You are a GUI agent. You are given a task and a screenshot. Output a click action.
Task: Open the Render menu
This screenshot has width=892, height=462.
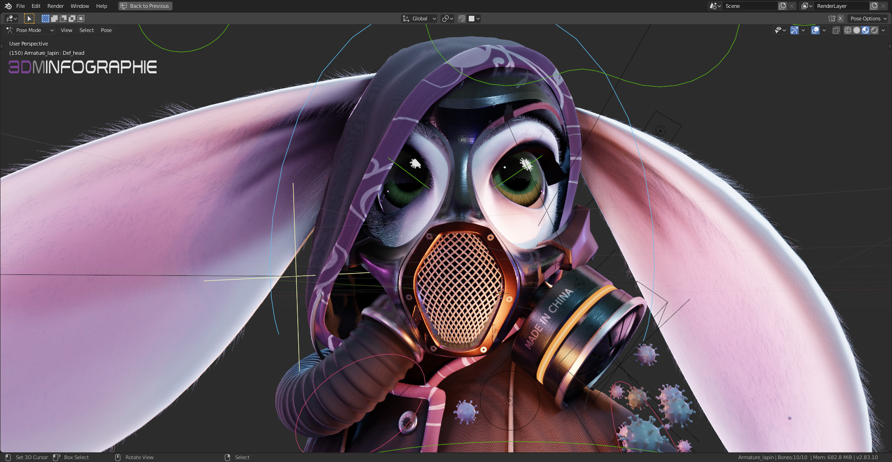point(55,6)
